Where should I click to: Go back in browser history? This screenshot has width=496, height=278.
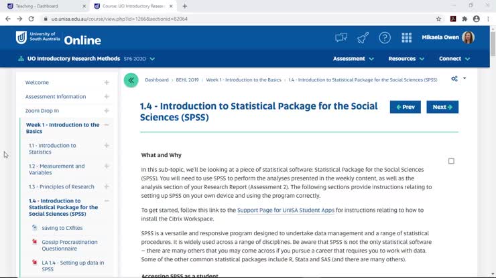tap(8, 19)
